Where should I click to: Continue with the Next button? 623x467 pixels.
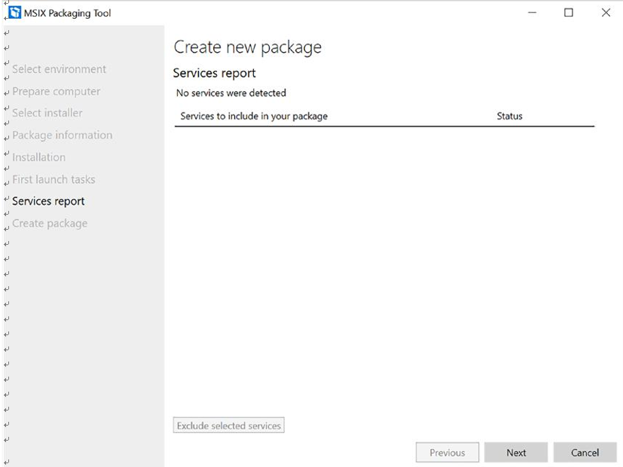point(516,453)
